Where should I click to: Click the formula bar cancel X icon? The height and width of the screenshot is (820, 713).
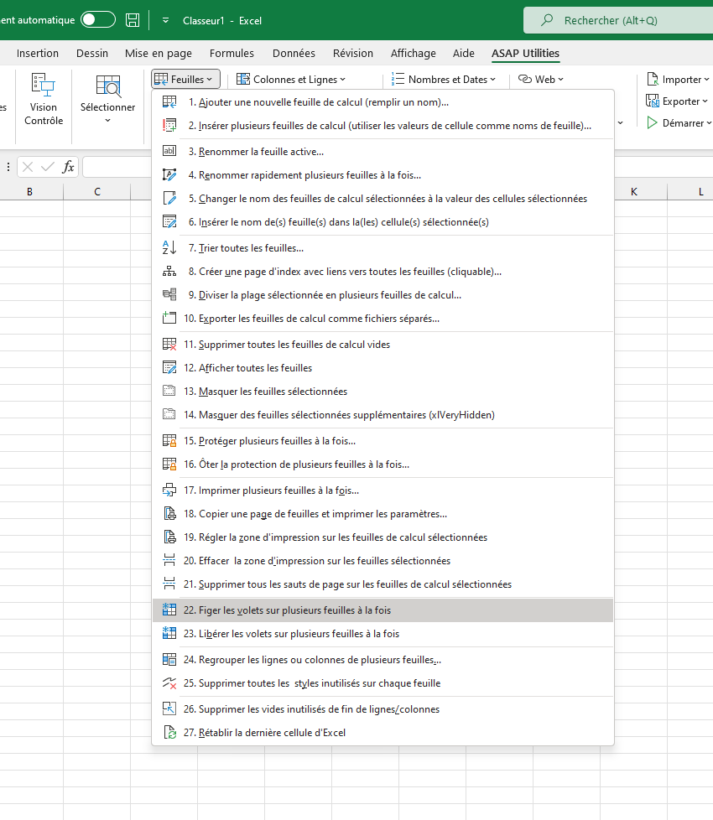click(28, 167)
